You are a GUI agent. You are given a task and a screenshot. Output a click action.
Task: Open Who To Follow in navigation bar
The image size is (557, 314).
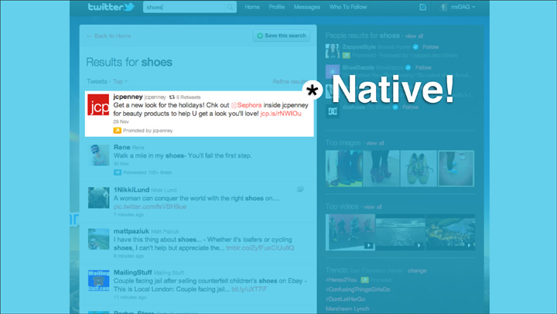coord(348,7)
